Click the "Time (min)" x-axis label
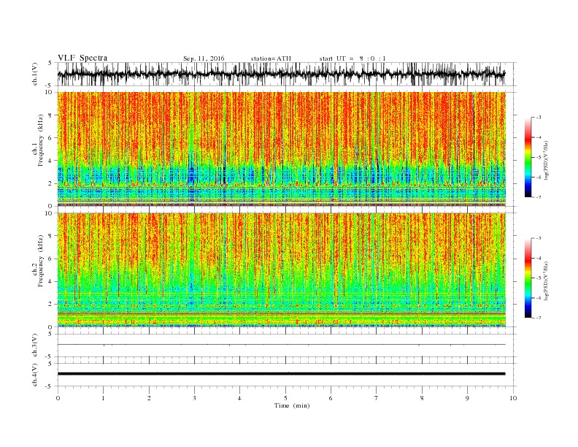Viewport: 578px width, 447px height. [292, 405]
